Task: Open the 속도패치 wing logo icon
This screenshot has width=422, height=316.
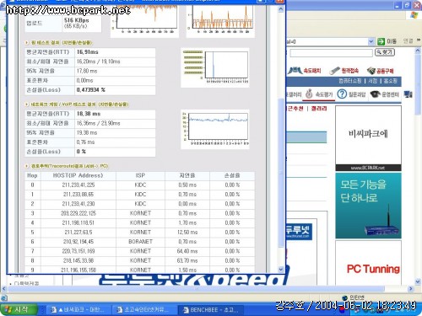Action: pos(295,70)
